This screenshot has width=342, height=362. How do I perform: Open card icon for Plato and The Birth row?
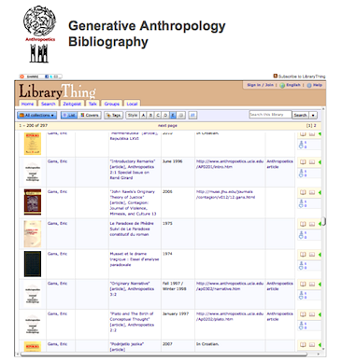point(312,314)
